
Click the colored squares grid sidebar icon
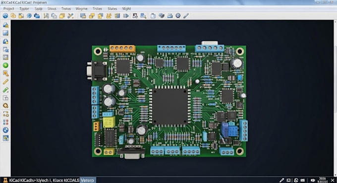5,122
